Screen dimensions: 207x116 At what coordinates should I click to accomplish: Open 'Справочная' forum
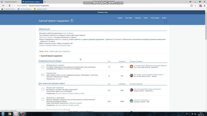[x=51, y=73]
